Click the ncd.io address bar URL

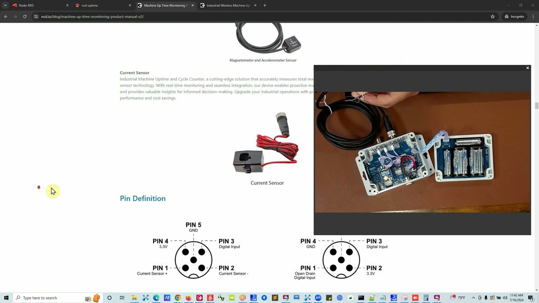(92, 16)
